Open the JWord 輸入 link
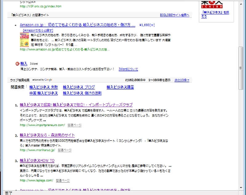 coord(24,64)
